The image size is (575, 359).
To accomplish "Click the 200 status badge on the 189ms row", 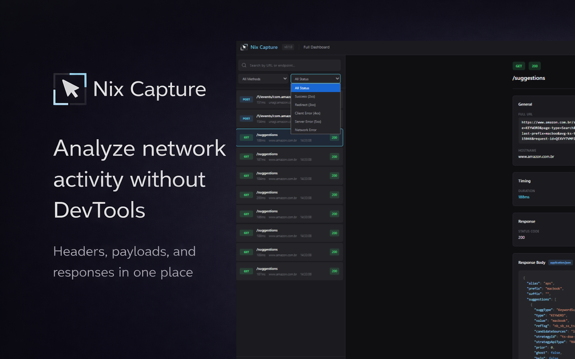I will (334, 252).
